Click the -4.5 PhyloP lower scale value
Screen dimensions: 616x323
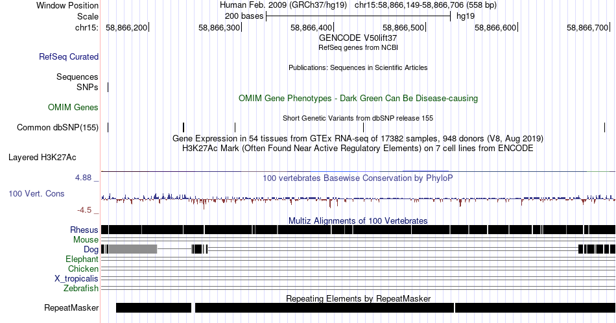tap(84, 210)
